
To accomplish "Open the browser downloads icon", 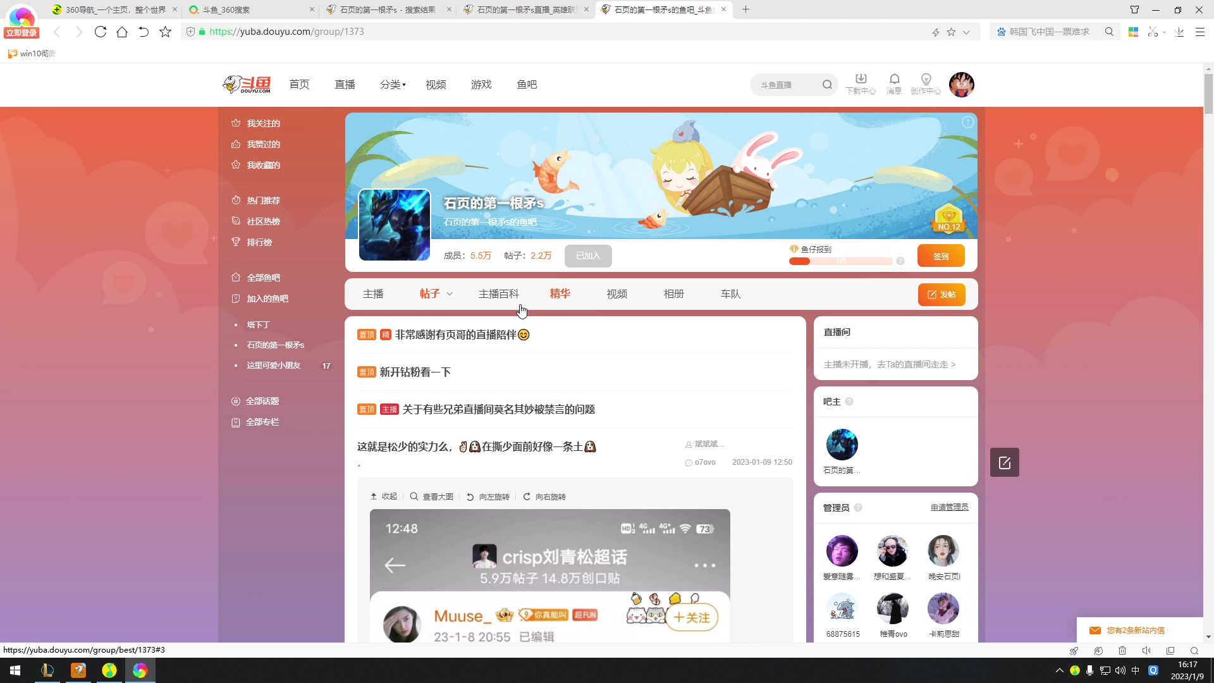I will coord(1179,32).
